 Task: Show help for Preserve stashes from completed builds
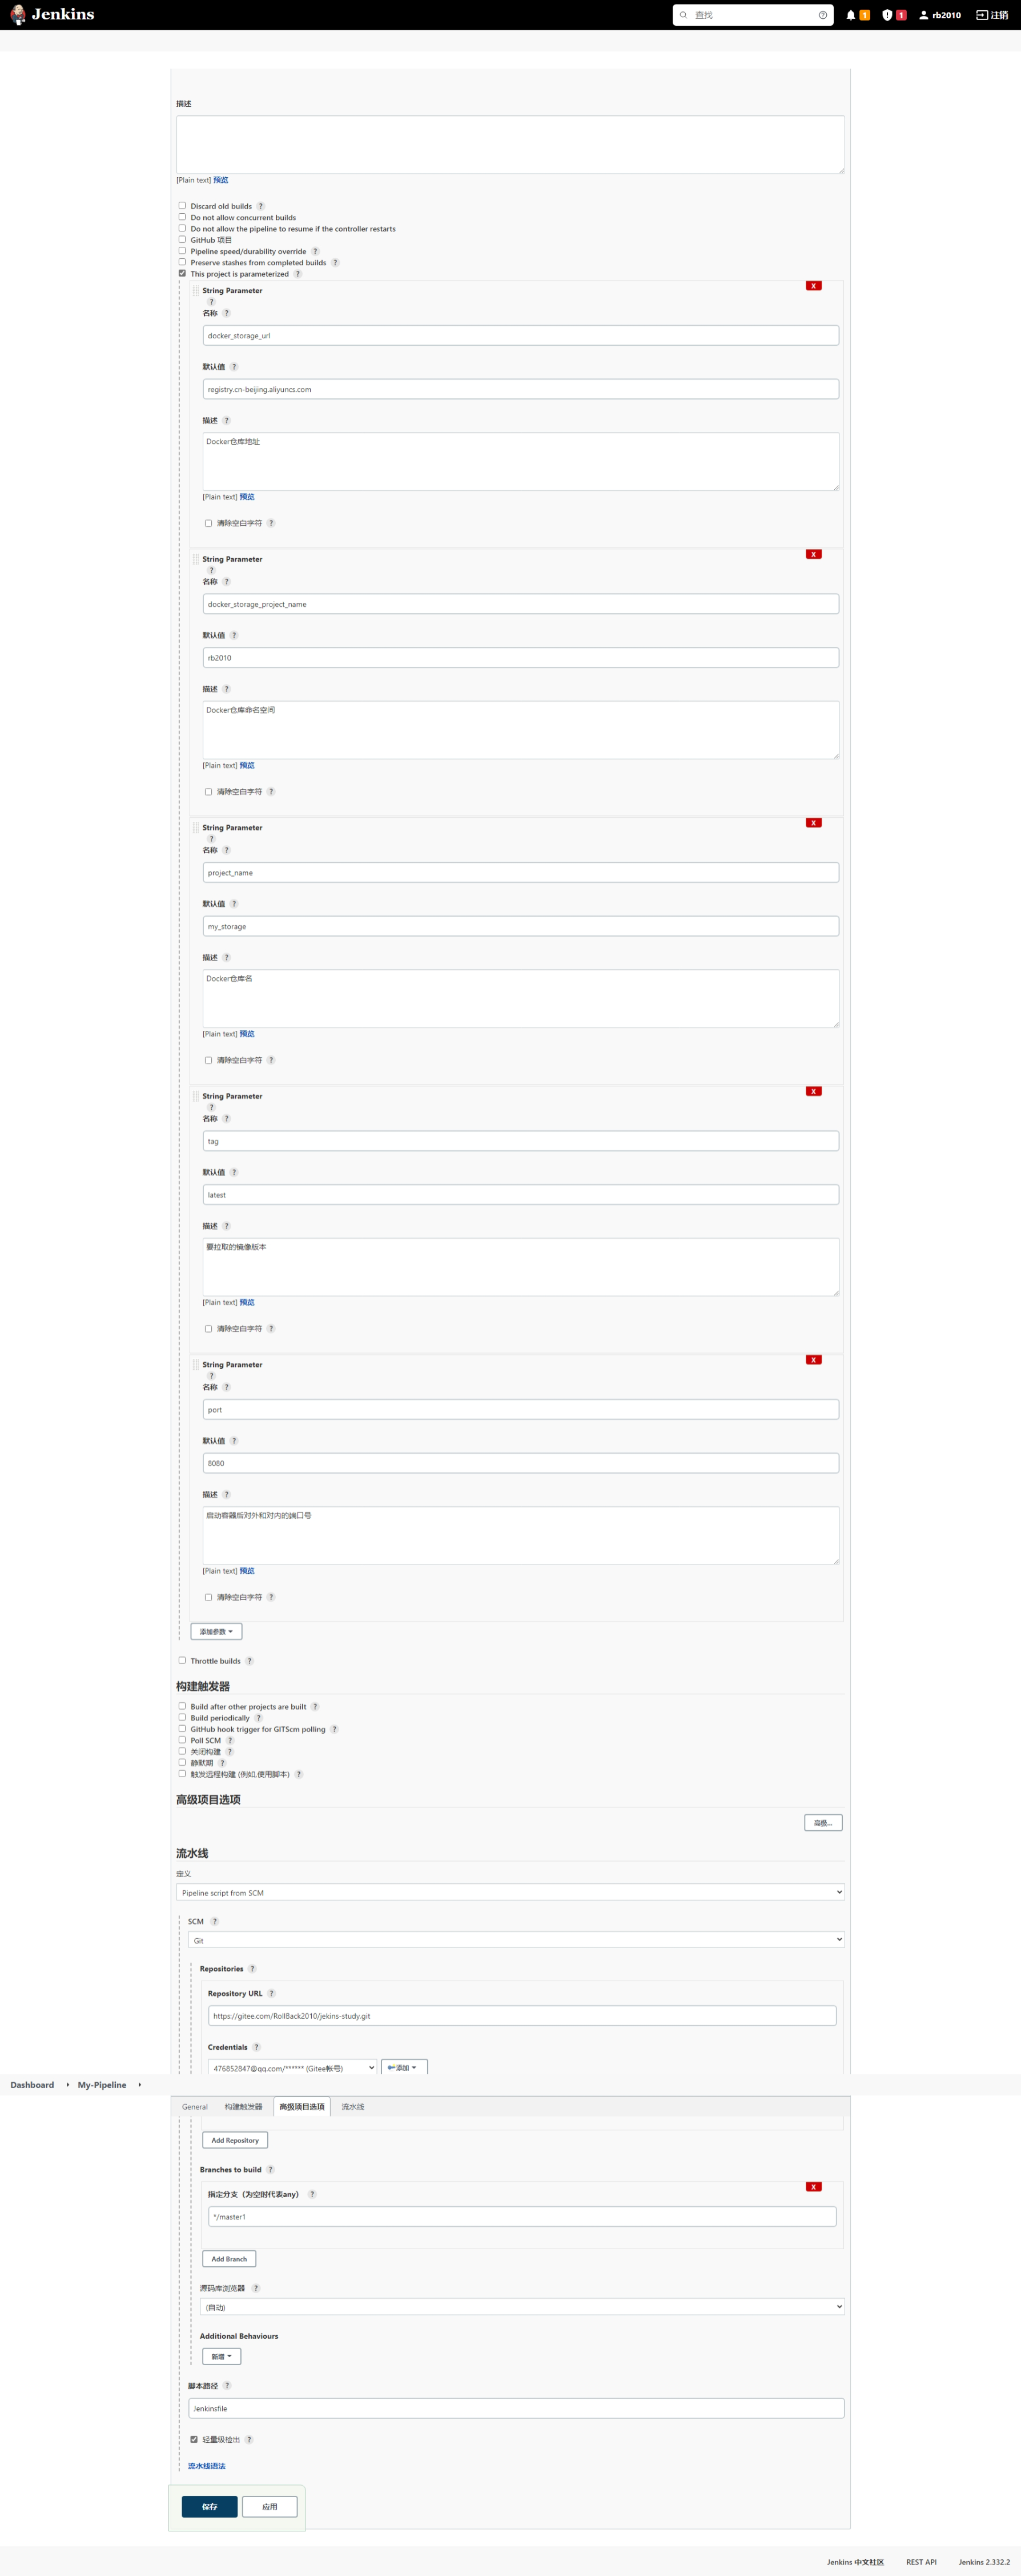click(335, 262)
